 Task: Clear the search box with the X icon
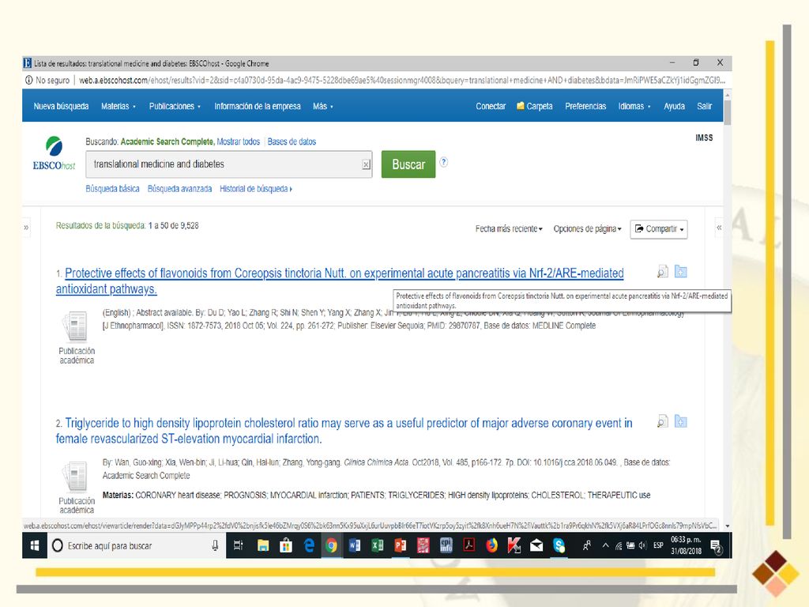tap(366, 164)
